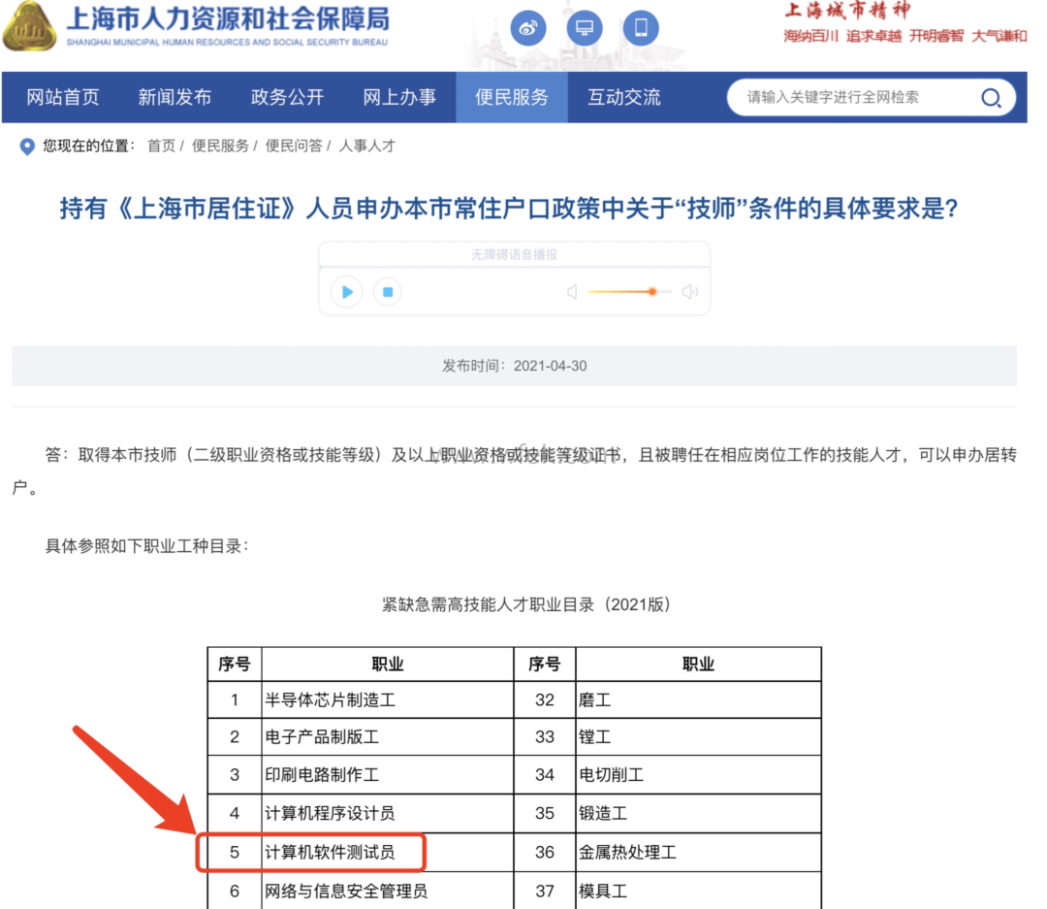The width and height of the screenshot is (1047, 909).
Task: Click the keyword search input field
Action: (853, 97)
